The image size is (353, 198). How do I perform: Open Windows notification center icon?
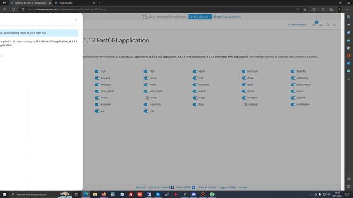(x=347, y=194)
